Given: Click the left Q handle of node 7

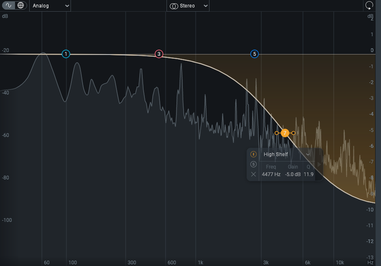Looking at the screenshot, I should tap(277, 133).
